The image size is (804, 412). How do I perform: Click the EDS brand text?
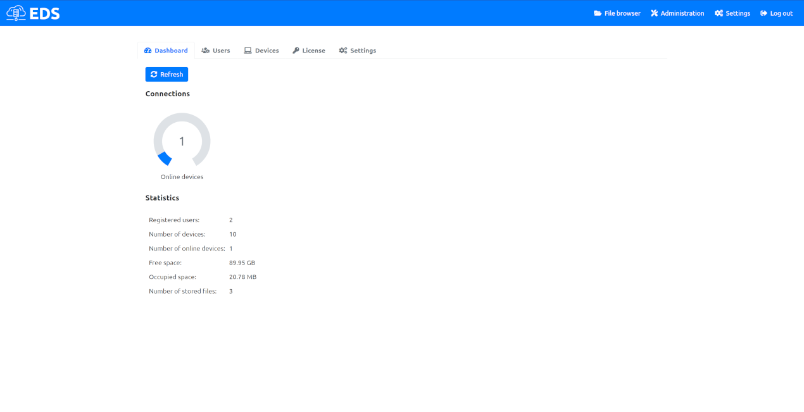point(45,13)
